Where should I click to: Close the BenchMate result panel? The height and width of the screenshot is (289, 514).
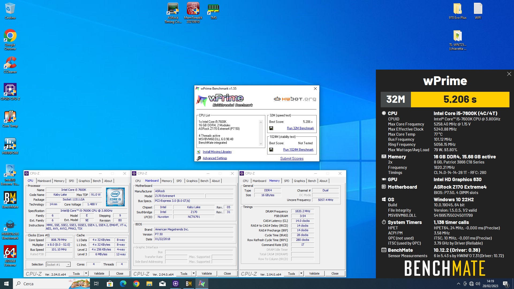(x=509, y=74)
